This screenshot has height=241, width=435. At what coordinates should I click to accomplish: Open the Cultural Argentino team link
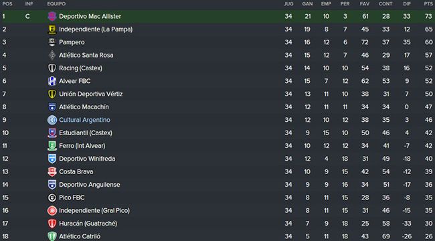tap(84, 120)
